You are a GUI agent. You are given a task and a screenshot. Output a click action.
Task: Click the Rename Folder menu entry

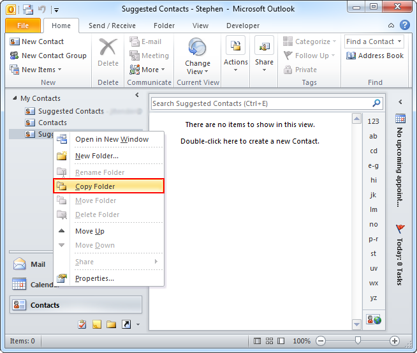108,172
